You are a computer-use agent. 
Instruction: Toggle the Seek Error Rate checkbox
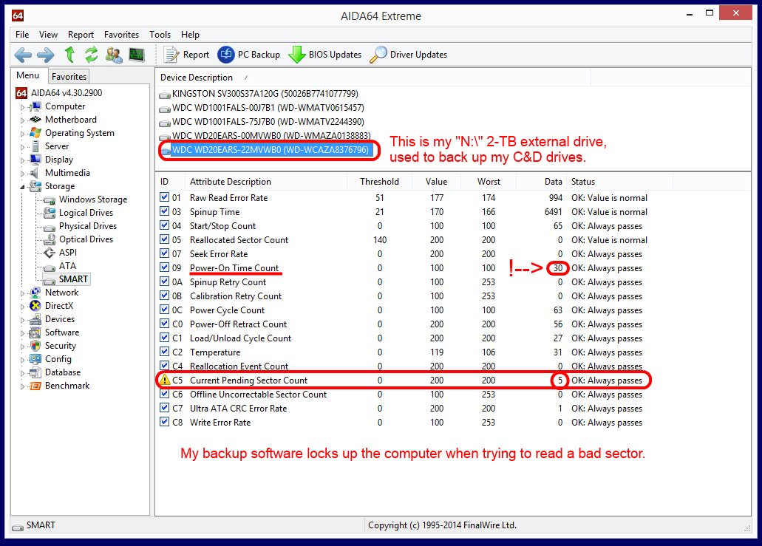pyautogui.click(x=165, y=253)
